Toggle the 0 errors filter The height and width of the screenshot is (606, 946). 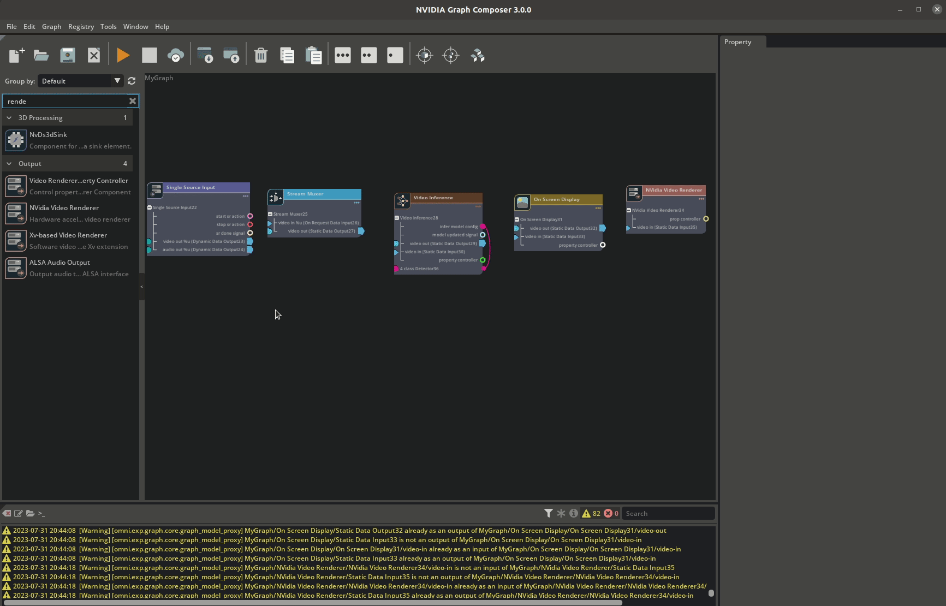(611, 513)
